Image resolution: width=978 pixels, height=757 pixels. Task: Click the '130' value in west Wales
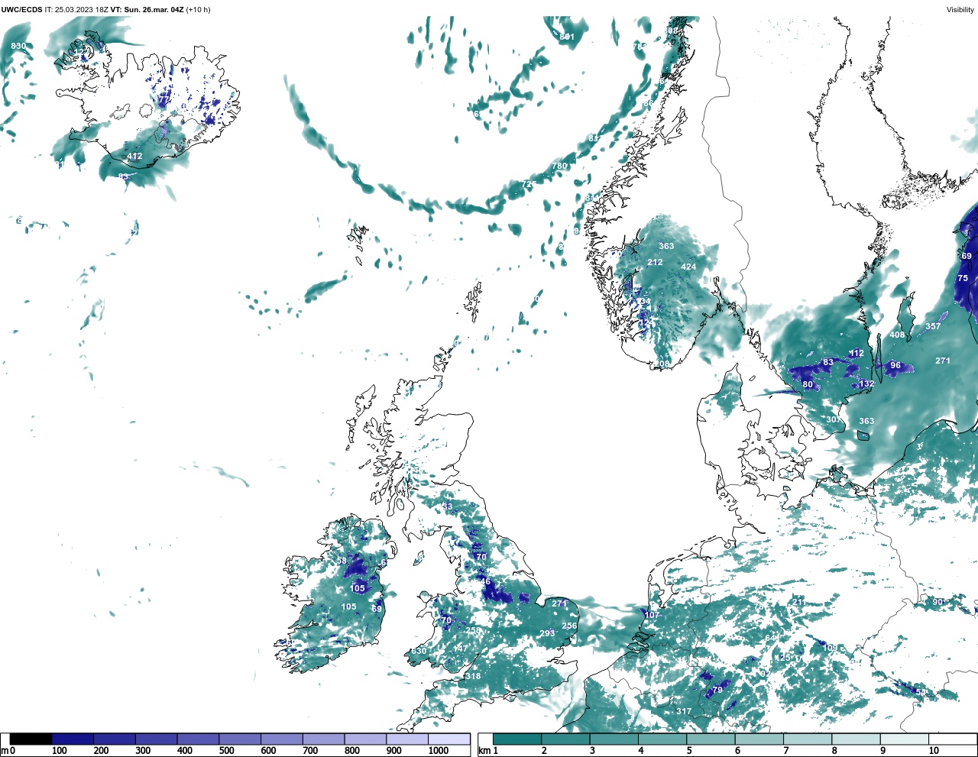point(419,651)
